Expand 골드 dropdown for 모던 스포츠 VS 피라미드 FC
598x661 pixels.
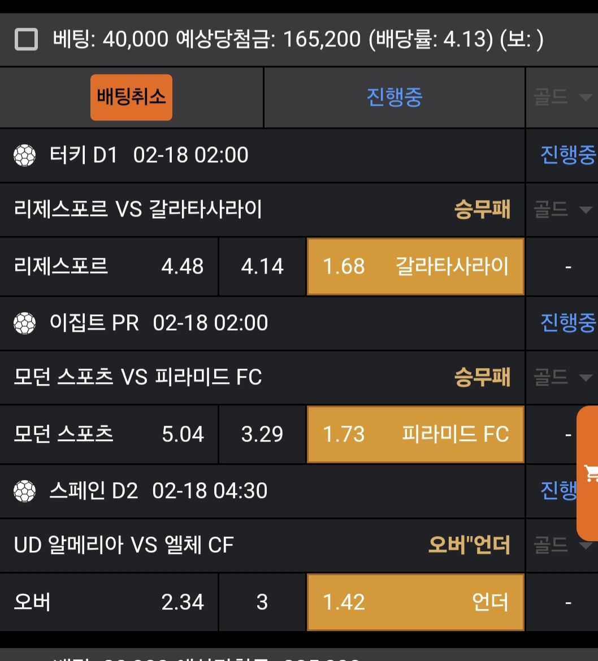tap(562, 377)
